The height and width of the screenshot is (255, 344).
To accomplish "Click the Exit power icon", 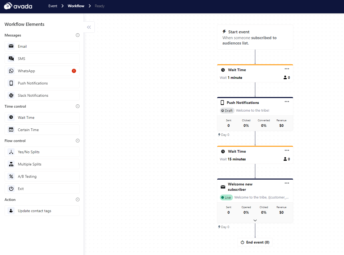I will [x=11, y=189].
